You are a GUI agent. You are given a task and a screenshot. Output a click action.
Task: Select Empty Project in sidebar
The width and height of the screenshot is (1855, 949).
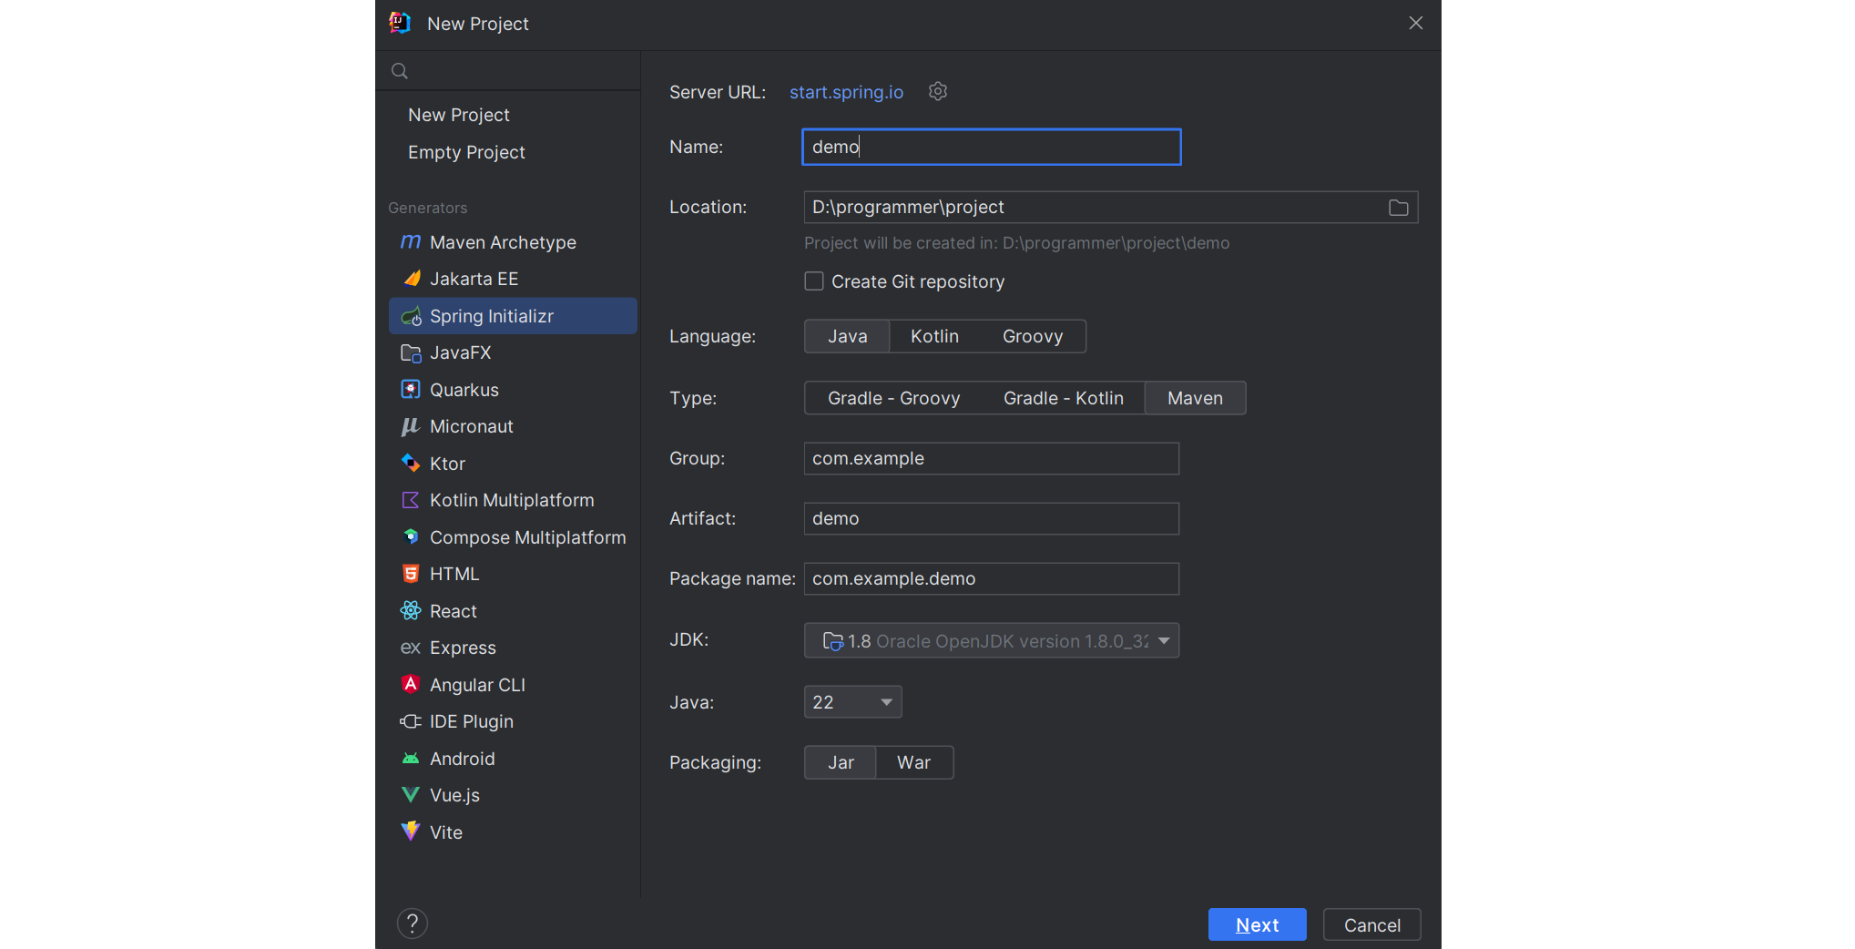point(466,152)
